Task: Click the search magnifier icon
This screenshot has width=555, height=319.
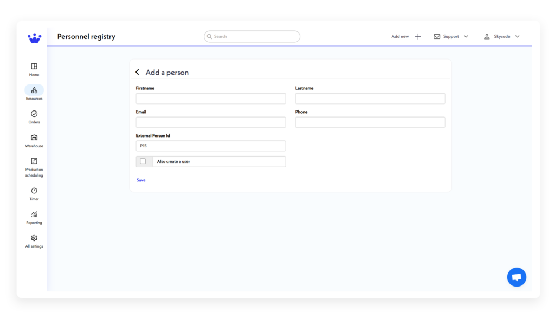Action: click(210, 36)
